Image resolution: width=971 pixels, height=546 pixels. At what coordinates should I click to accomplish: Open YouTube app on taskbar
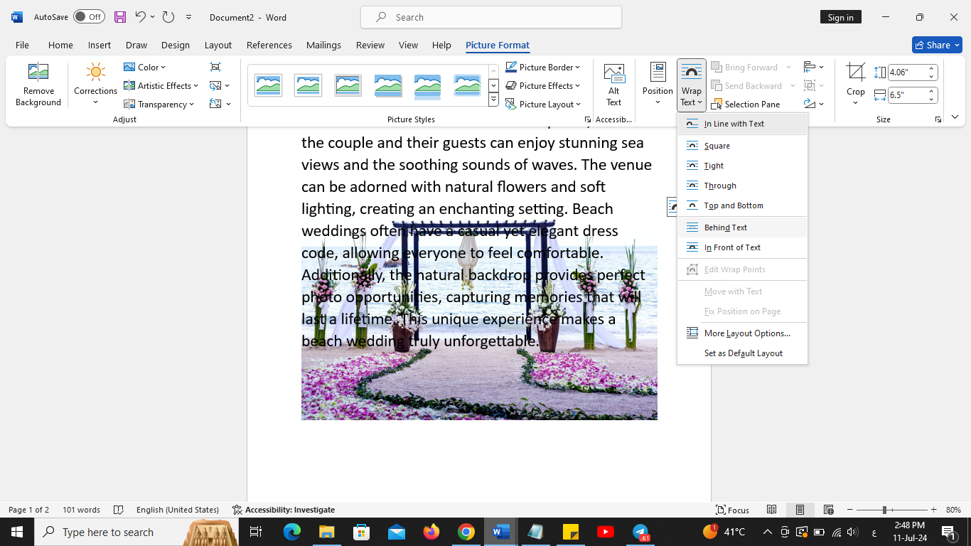606,532
